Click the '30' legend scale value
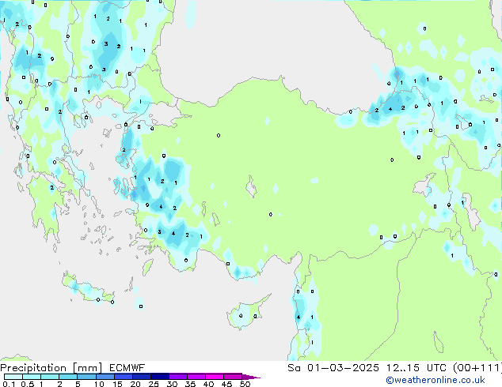The height and width of the screenshot is (387, 502). (172, 384)
